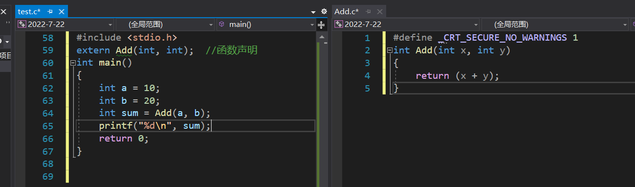The image size is (635, 187).
Task: Click the closing brace on line 5 in Add.c
Action: coord(396,88)
